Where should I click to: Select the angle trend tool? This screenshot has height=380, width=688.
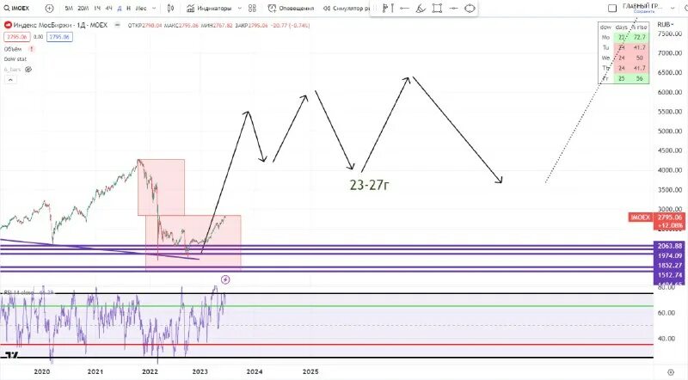point(421,9)
